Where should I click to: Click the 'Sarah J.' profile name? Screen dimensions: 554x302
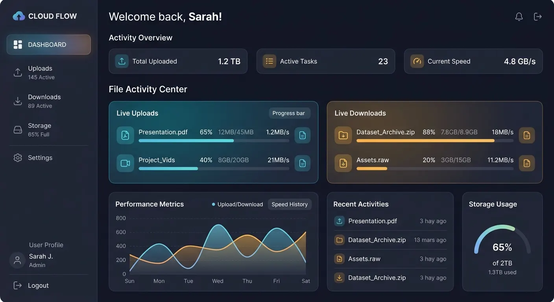point(41,256)
